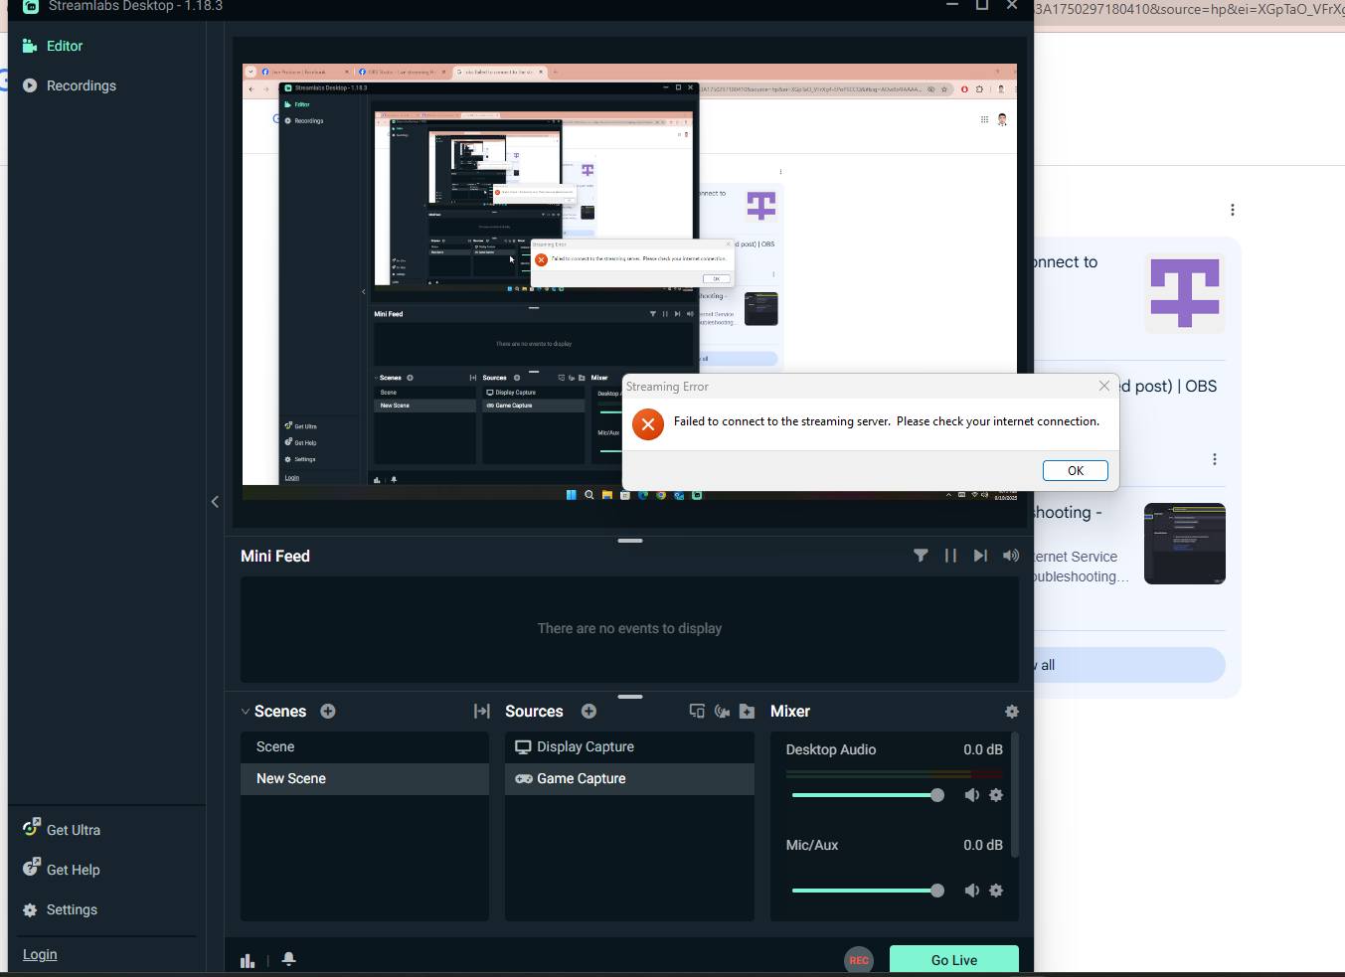Open performance stats bar chart icon

coord(248,960)
